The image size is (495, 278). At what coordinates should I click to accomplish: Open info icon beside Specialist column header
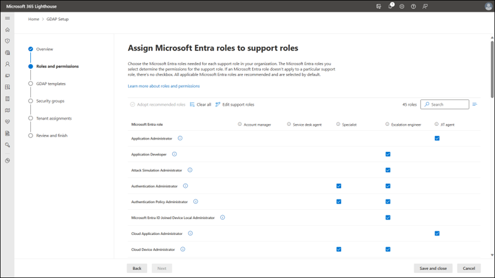coord(338,124)
